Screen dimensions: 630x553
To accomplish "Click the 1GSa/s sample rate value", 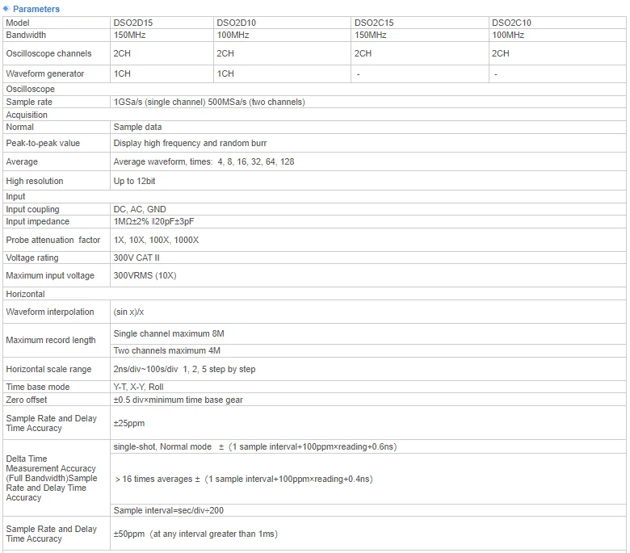I will click(x=209, y=102).
